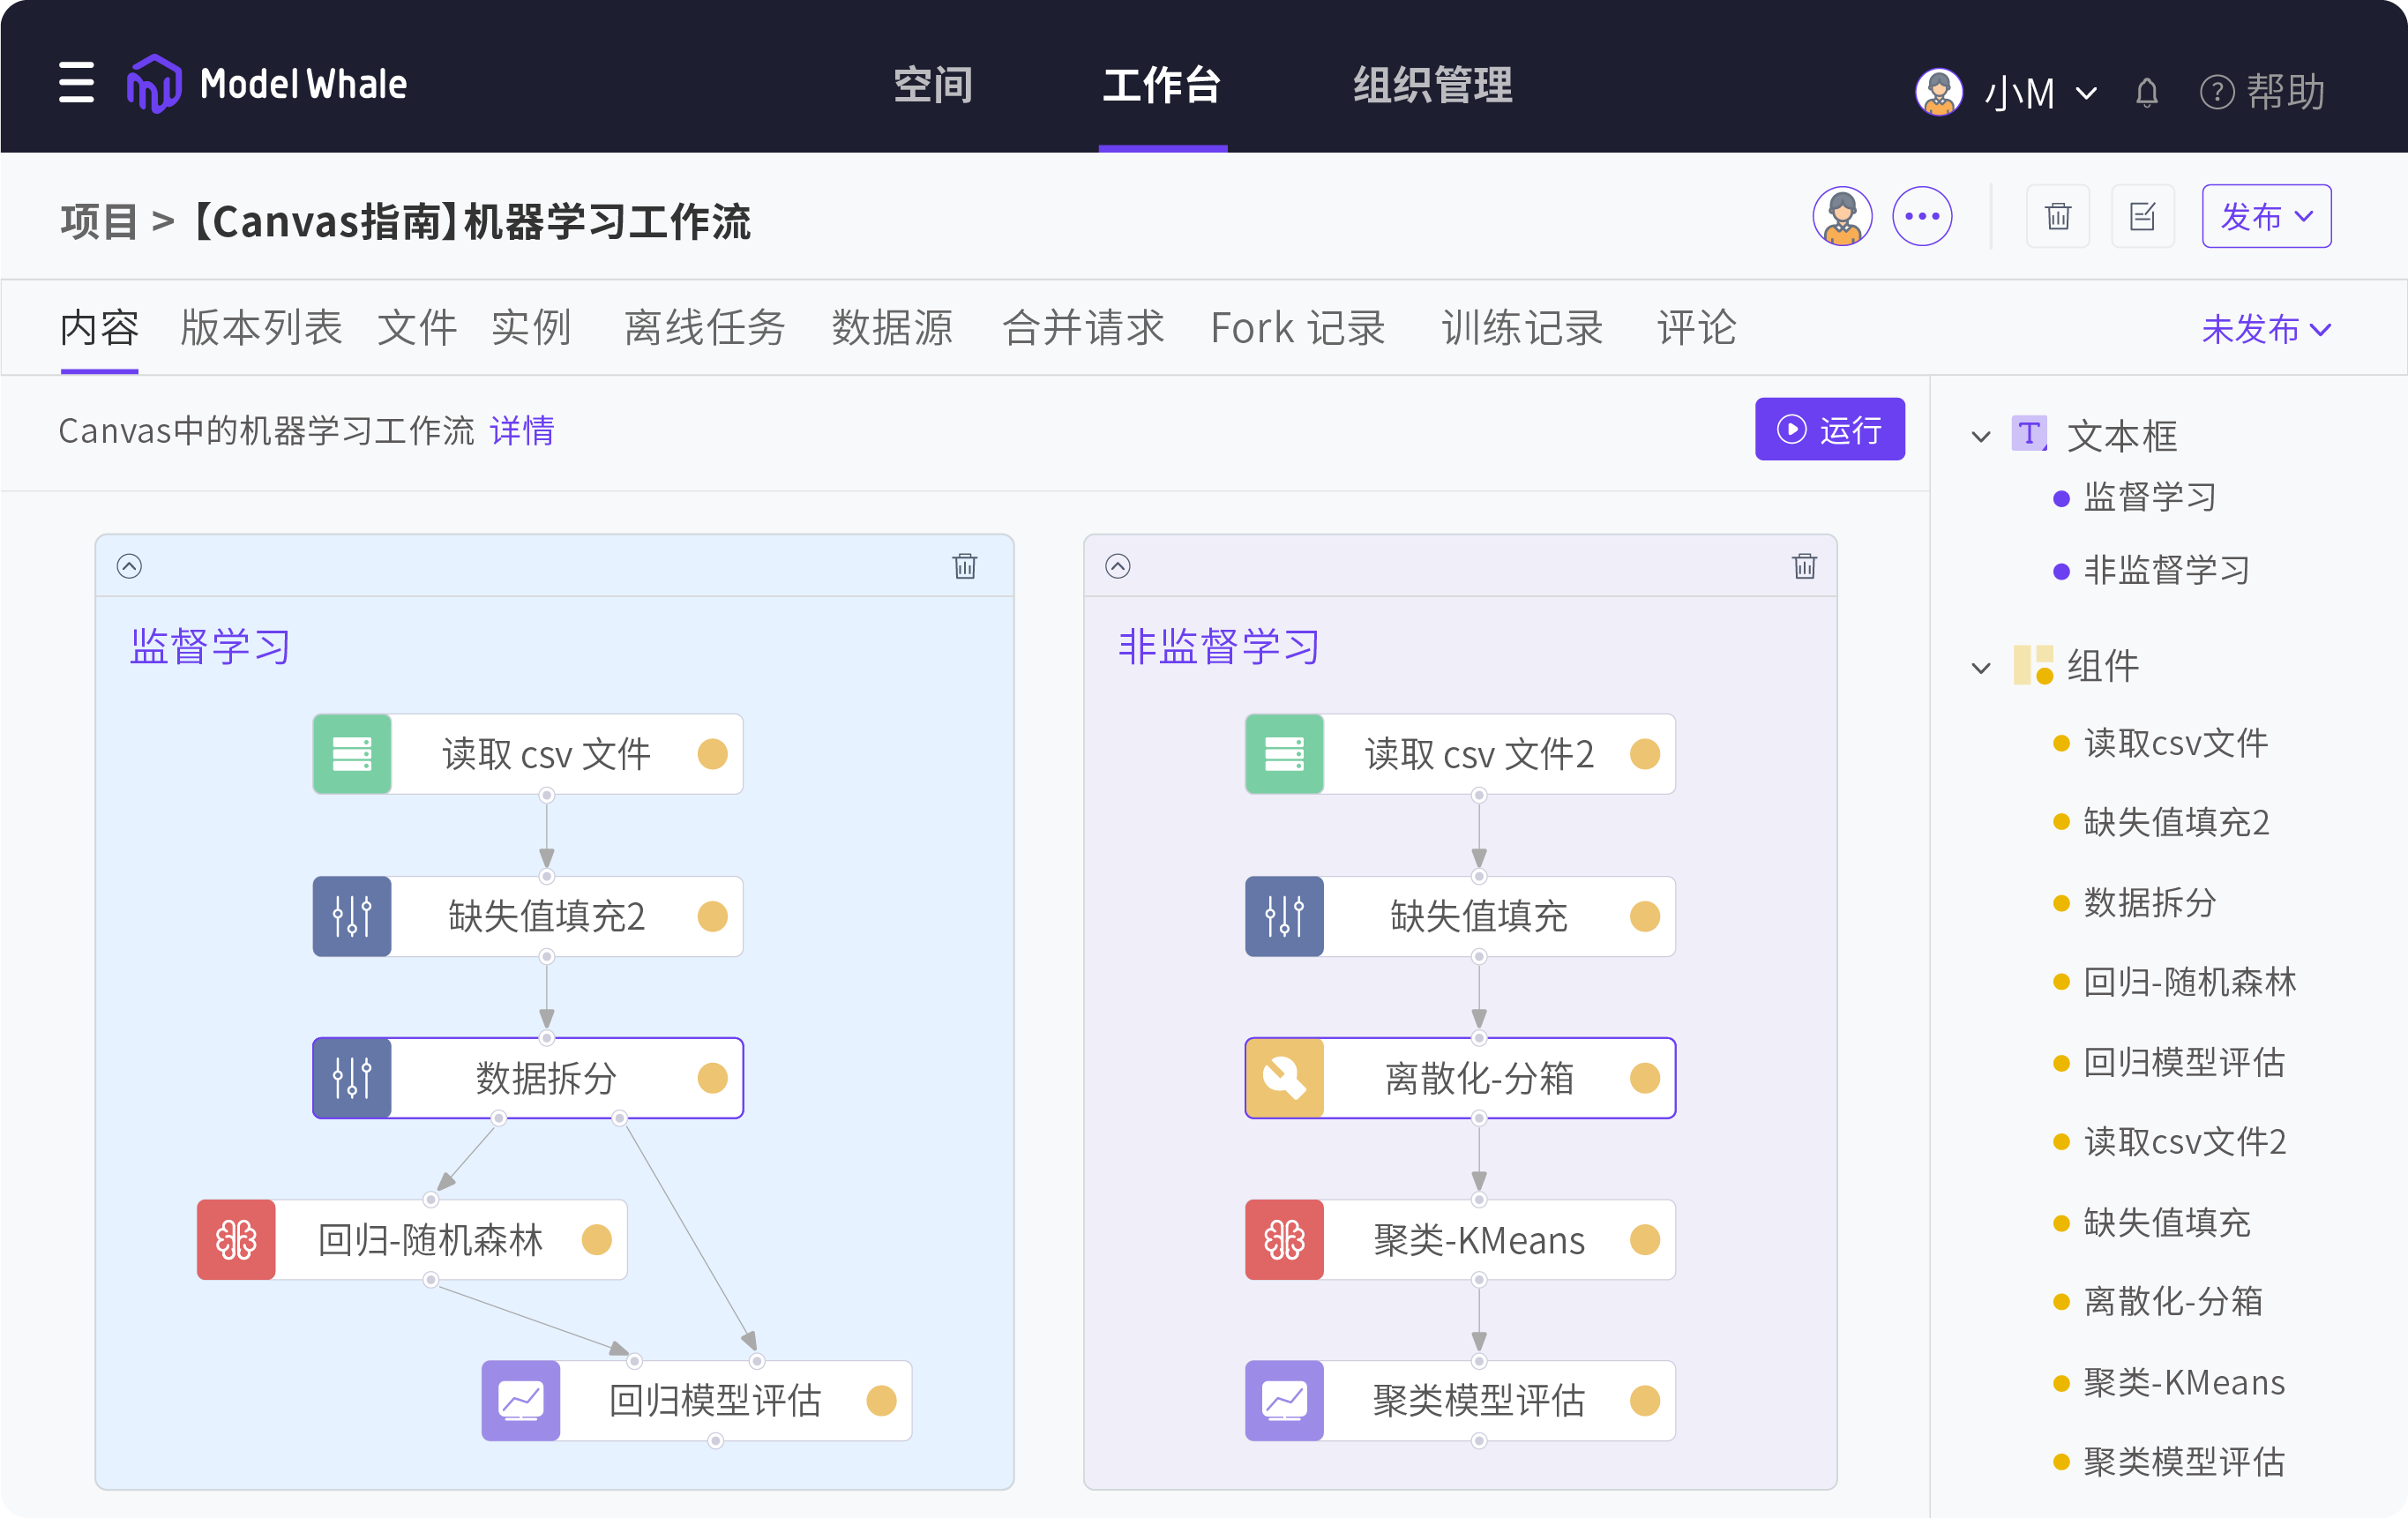Collapse the 非监督学习 group panel

click(1118, 567)
